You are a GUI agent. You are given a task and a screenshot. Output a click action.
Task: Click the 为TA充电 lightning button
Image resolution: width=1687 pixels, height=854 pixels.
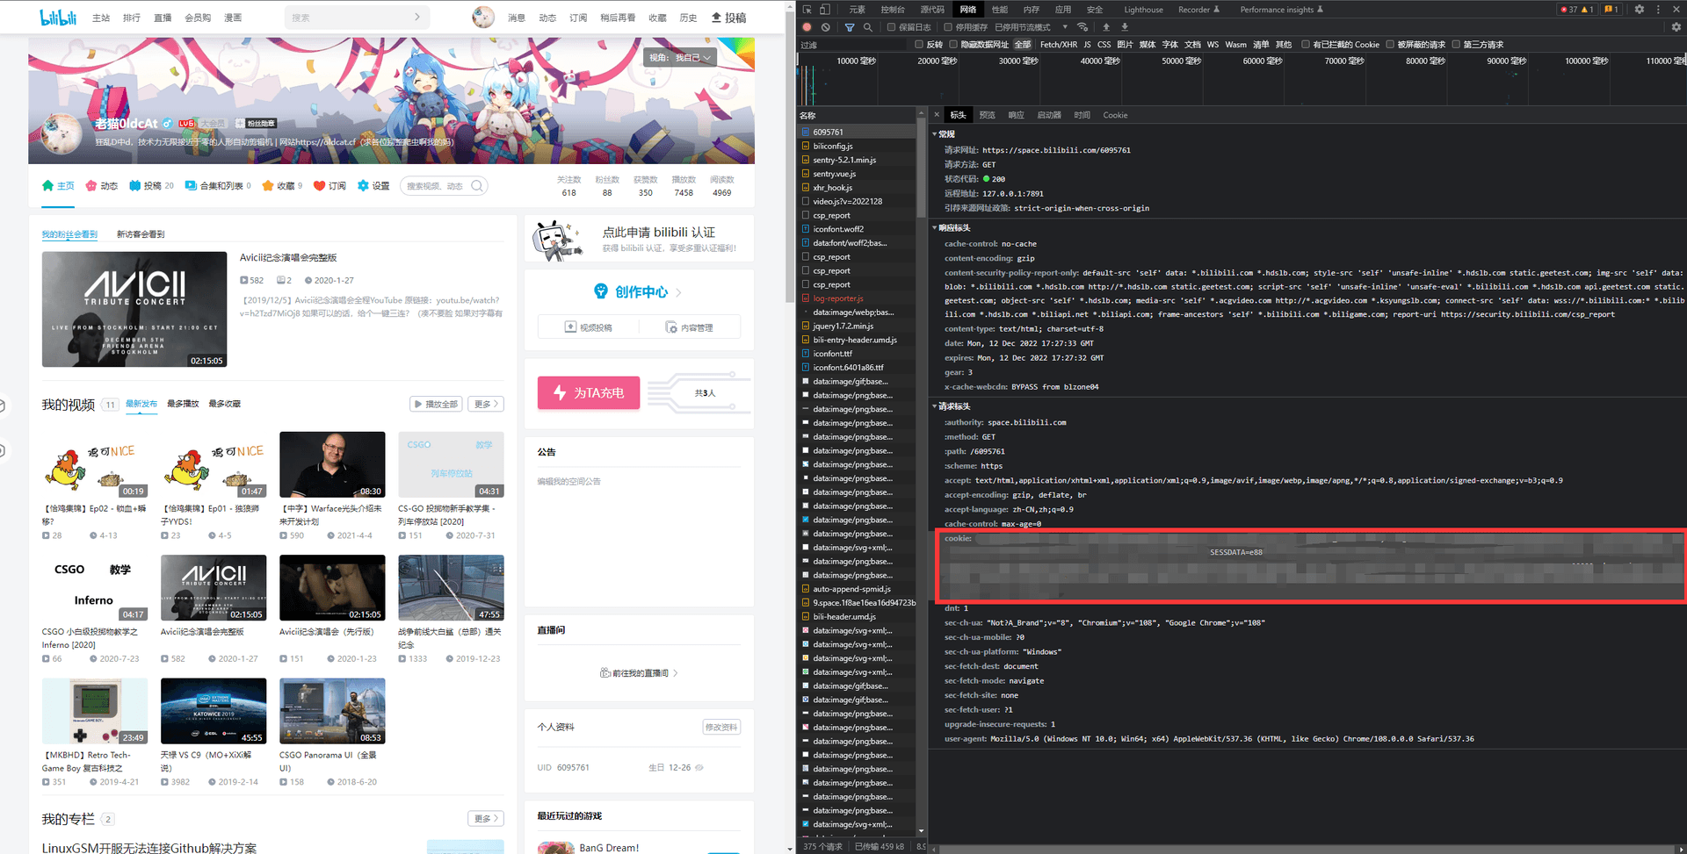(x=589, y=392)
